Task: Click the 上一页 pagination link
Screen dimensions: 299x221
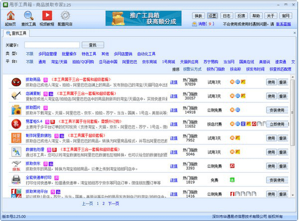Action: [87, 204]
